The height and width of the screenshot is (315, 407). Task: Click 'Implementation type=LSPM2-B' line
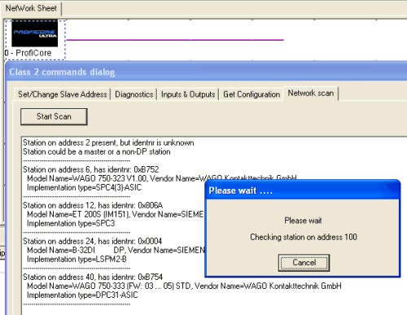[x=77, y=259]
